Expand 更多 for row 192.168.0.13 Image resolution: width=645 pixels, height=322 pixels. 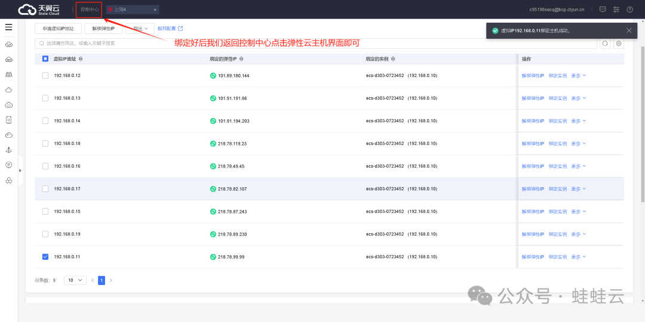[x=578, y=98]
